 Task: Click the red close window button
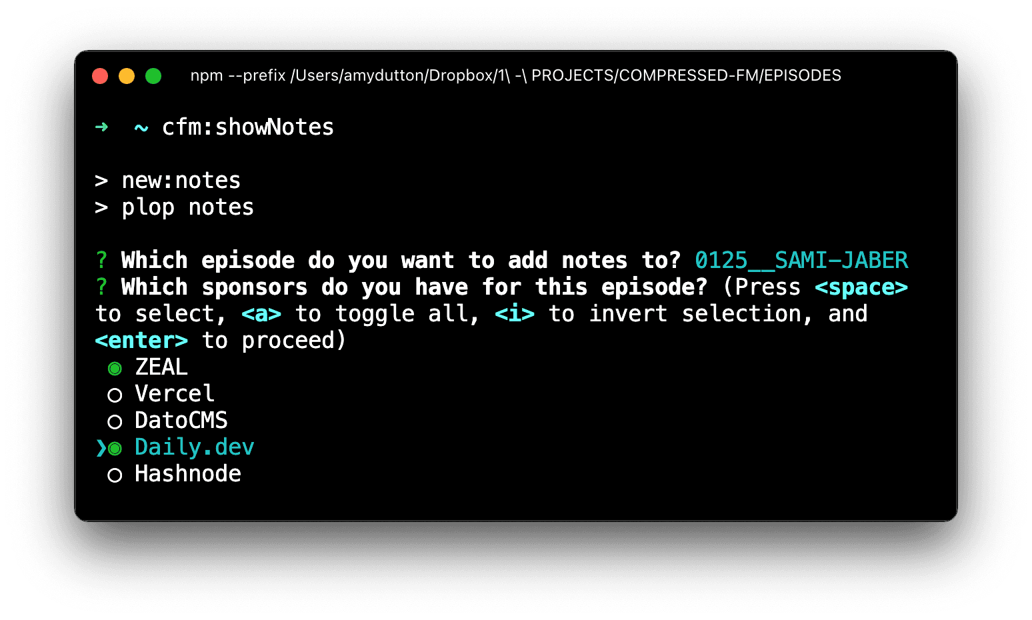(x=100, y=76)
